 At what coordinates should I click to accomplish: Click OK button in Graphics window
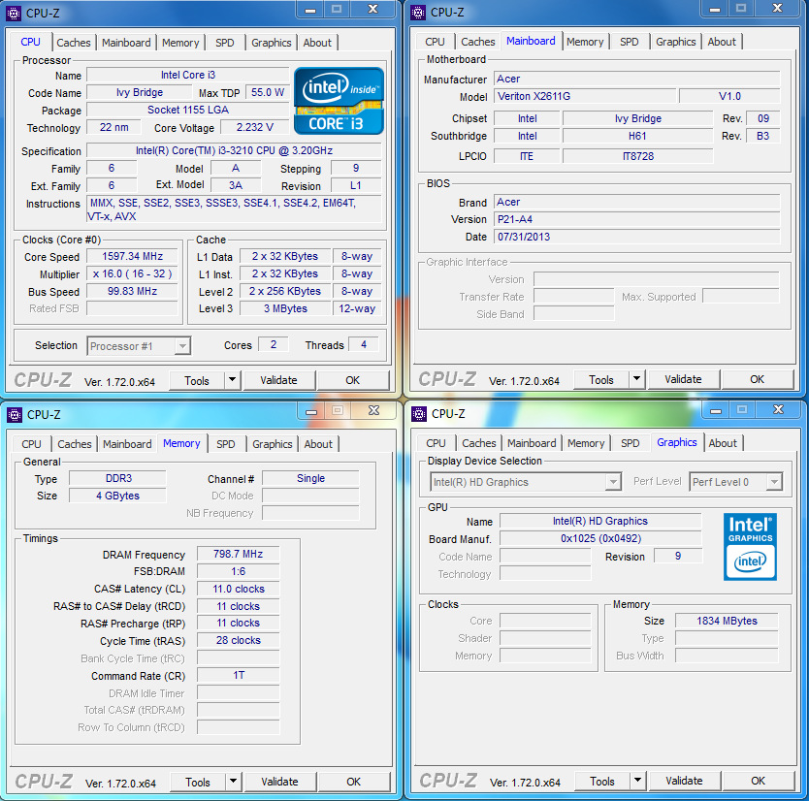758,781
